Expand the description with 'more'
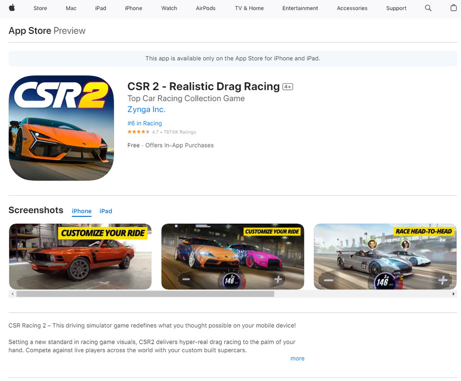Screen dimensions: 461x381 click(298, 359)
